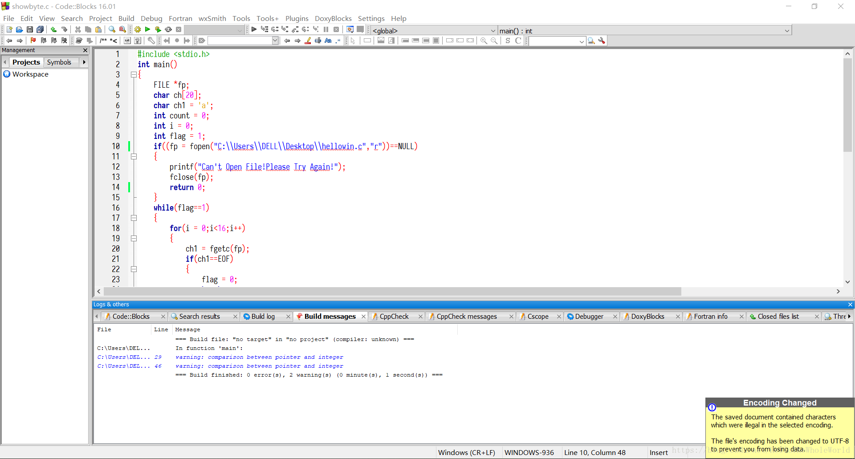Viewport: 855px width, 459px height.
Task: Toggle bookmark with the red flag icon
Action: coord(33,41)
